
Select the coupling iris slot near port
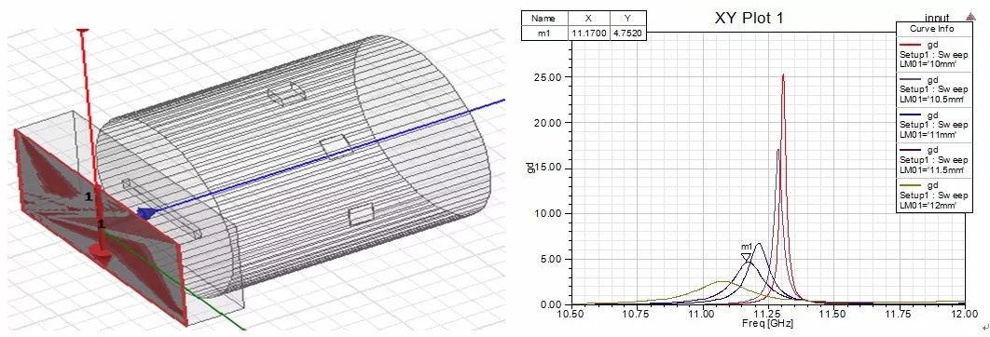coord(161,209)
